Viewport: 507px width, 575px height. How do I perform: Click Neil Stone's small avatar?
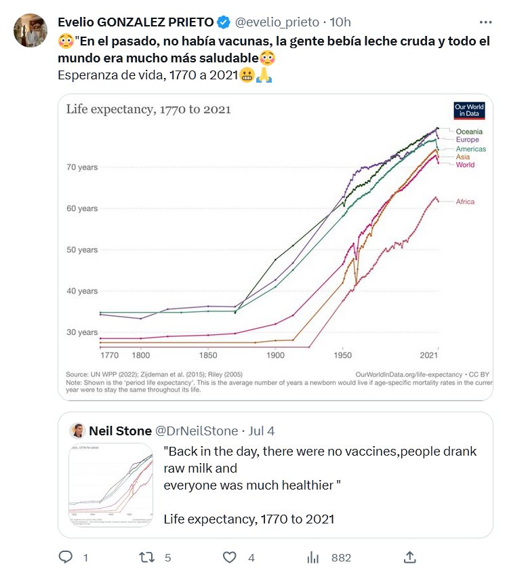78,431
